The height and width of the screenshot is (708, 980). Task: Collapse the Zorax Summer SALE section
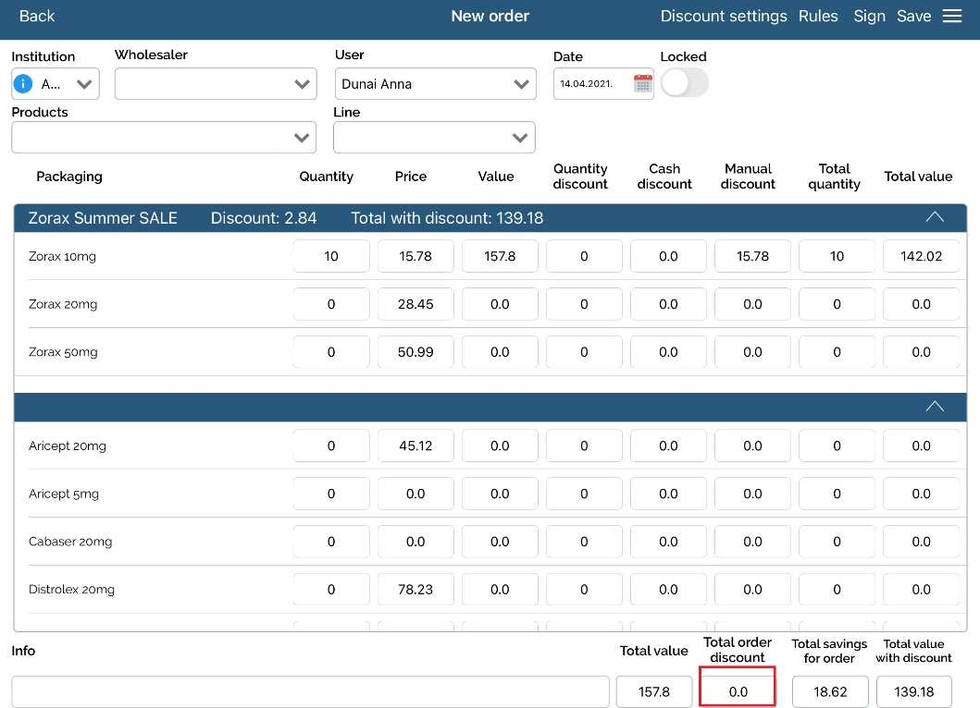(x=935, y=217)
